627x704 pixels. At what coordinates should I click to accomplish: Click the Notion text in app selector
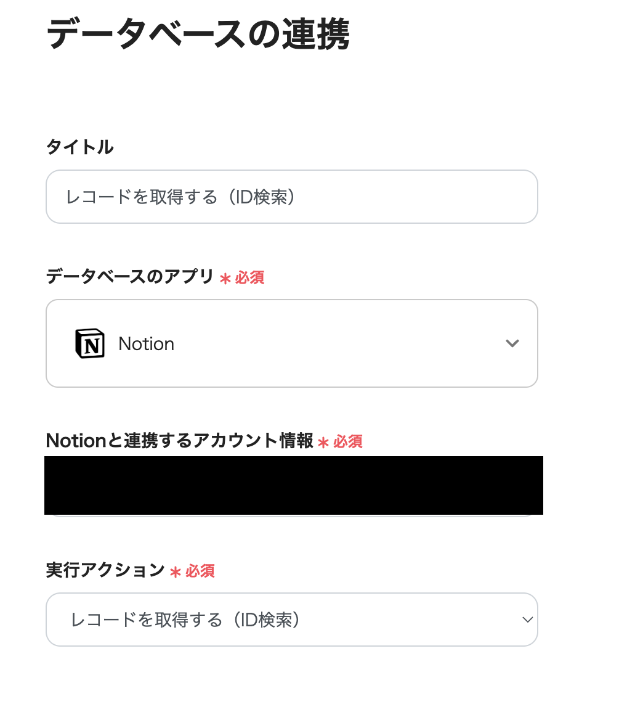pyautogui.click(x=146, y=343)
